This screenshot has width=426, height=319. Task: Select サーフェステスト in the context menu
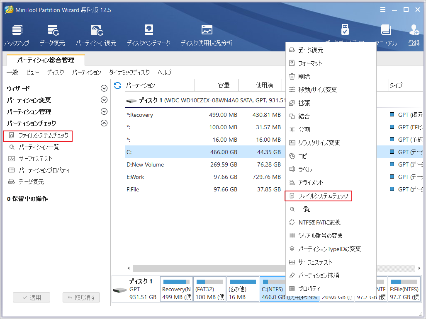pyautogui.click(x=331, y=262)
